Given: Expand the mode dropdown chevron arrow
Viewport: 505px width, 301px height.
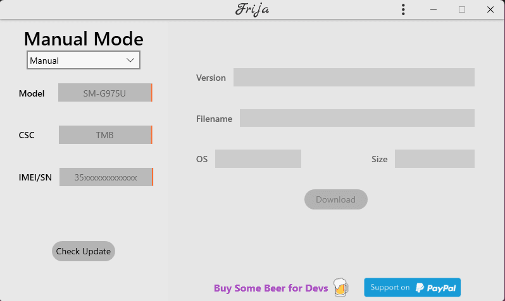Looking at the screenshot, I should tap(130, 60).
